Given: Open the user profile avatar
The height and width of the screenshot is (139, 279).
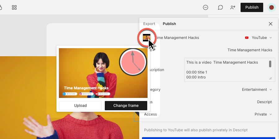Looking at the screenshot, I should coord(271,7).
